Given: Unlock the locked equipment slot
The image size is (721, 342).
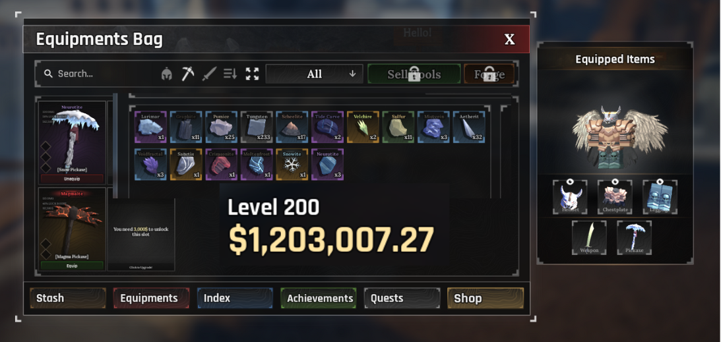Looking at the screenshot, I should [141, 235].
